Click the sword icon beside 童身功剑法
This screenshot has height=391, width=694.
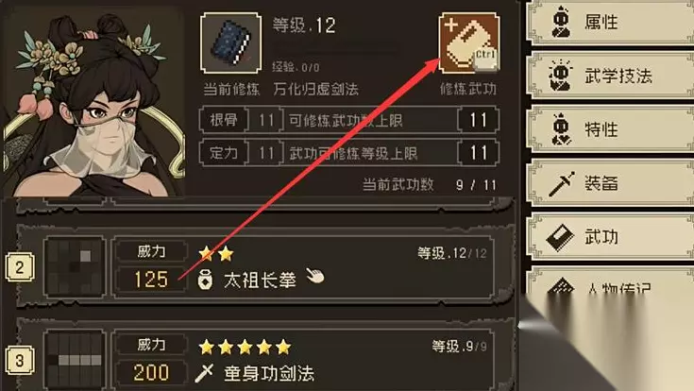tap(204, 373)
